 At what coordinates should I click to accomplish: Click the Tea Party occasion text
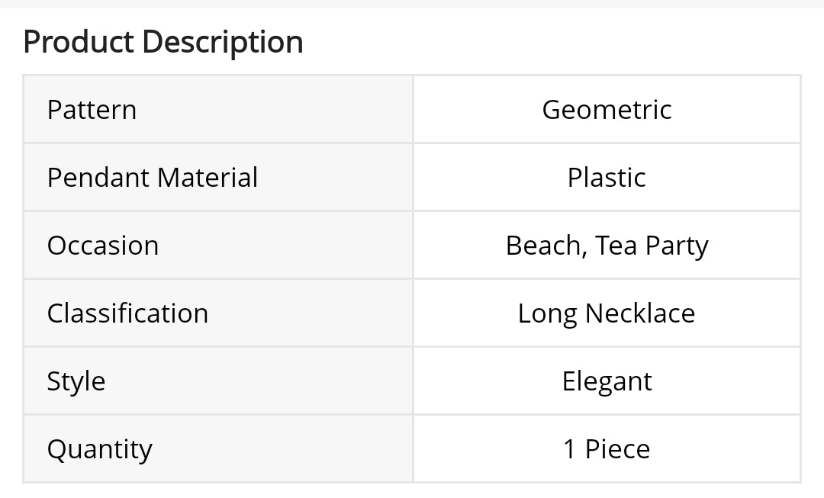(x=652, y=246)
